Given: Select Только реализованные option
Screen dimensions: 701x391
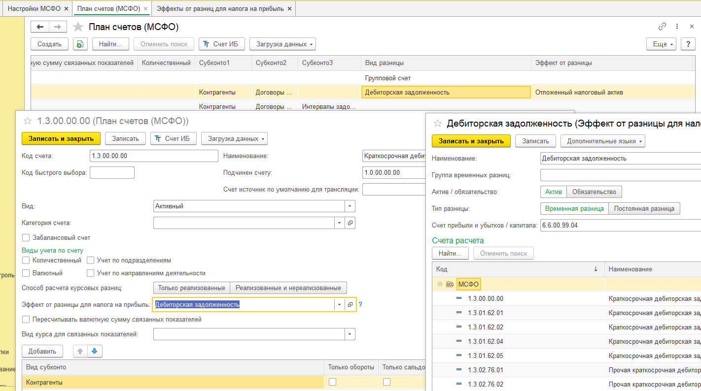Looking at the screenshot, I should coord(192,288).
